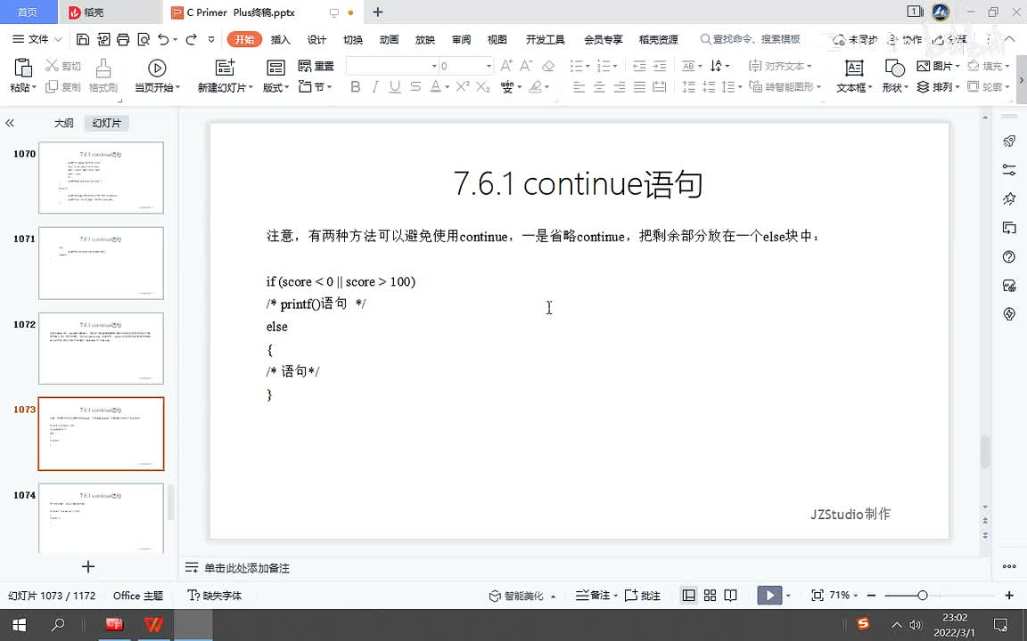Click the 剪切 cut button
The height and width of the screenshot is (641, 1027).
[63, 65]
